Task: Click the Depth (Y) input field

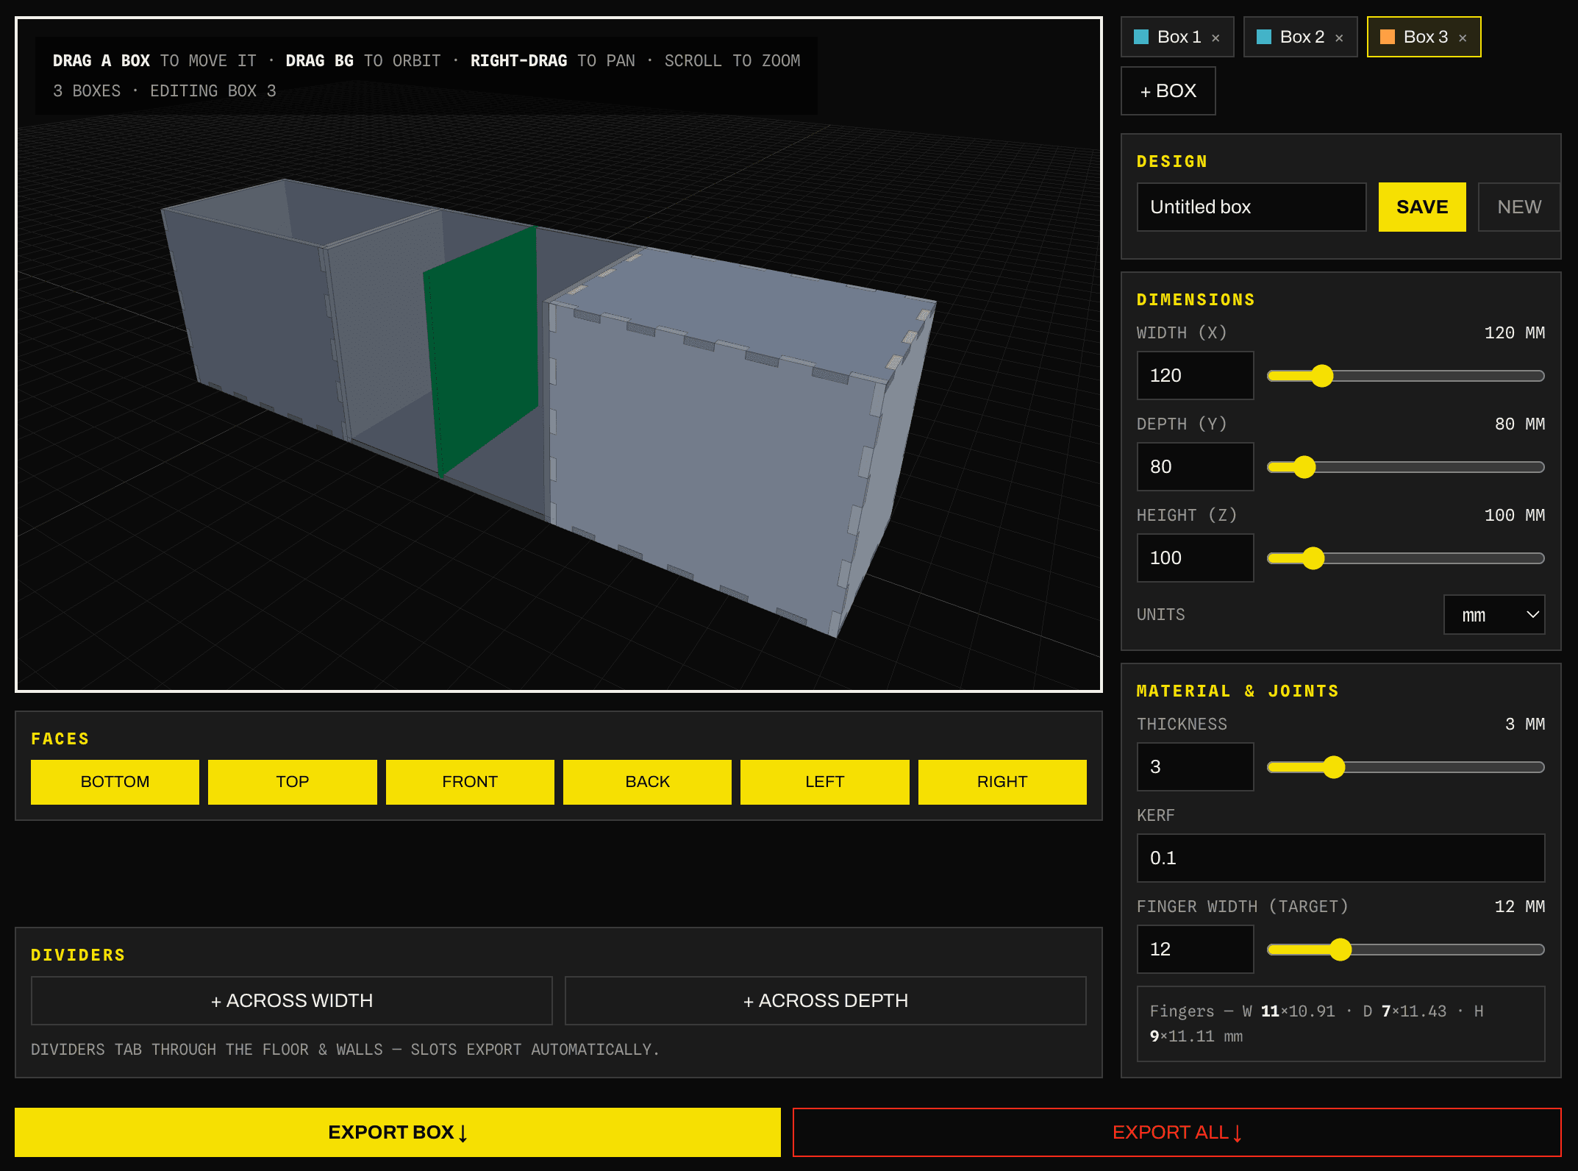Action: [1195, 466]
